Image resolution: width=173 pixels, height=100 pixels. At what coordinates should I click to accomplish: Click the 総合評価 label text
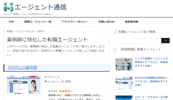[53, 91]
